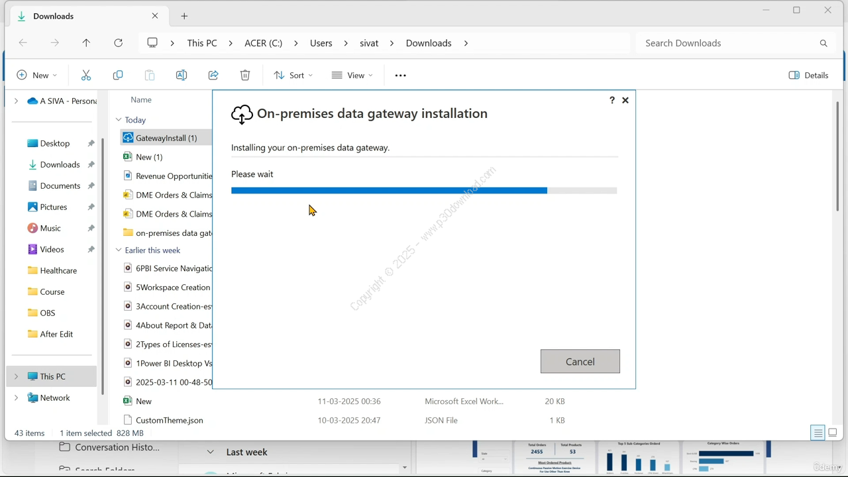848x477 pixels.
Task: Select the GatewayInstall (1) file
Action: point(166,138)
